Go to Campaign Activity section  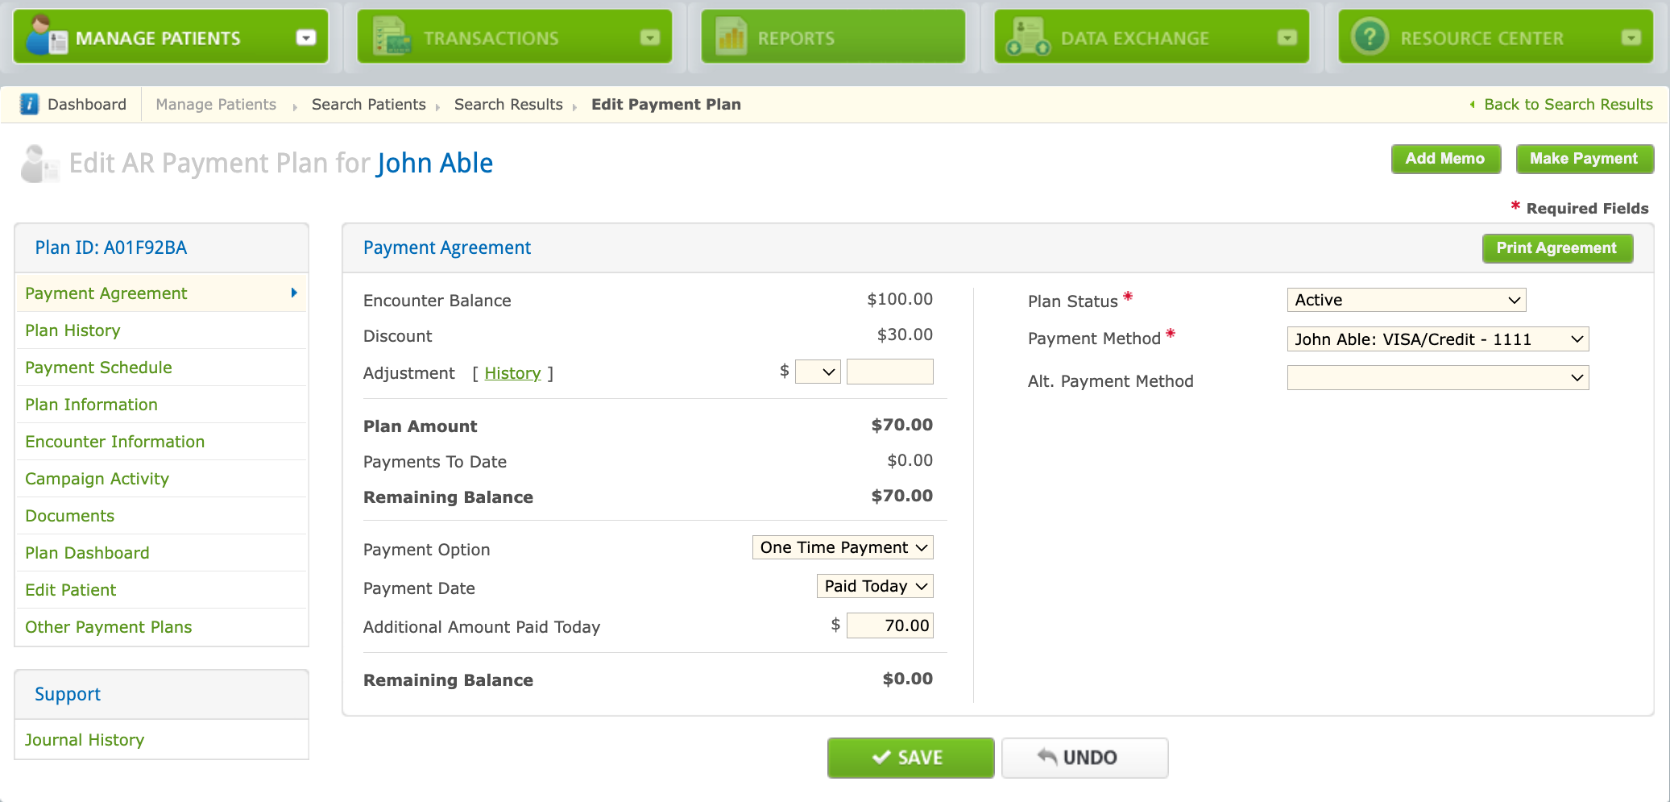[x=97, y=479]
